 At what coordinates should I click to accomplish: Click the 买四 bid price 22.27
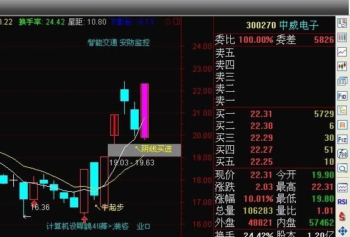coord(261,150)
